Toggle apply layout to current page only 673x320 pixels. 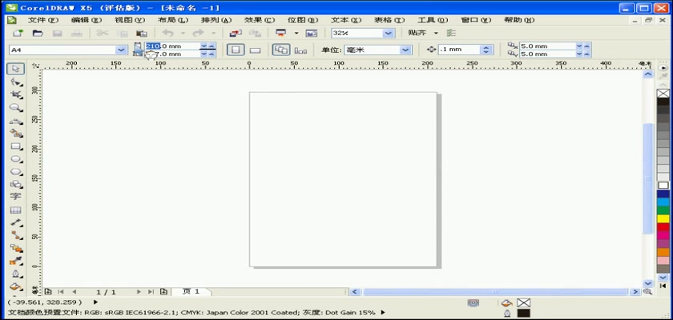click(x=301, y=50)
